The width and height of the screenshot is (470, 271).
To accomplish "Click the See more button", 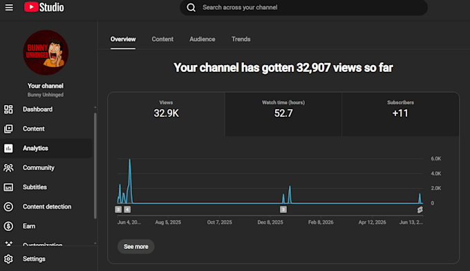I will coord(135,246).
